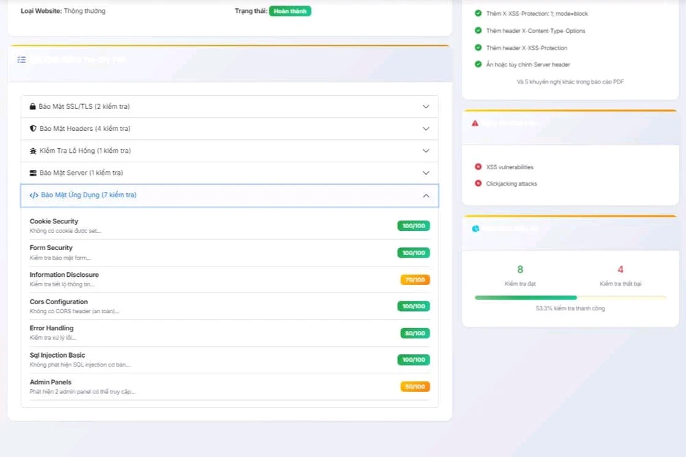Click green check beside X-Content-Type-Options recommendation
The width and height of the screenshot is (686, 457).
pos(478,31)
